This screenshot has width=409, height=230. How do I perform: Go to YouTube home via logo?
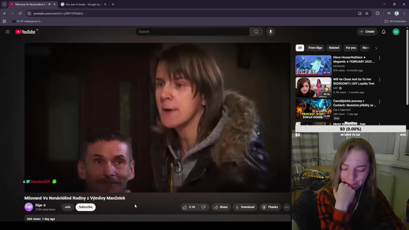click(25, 32)
